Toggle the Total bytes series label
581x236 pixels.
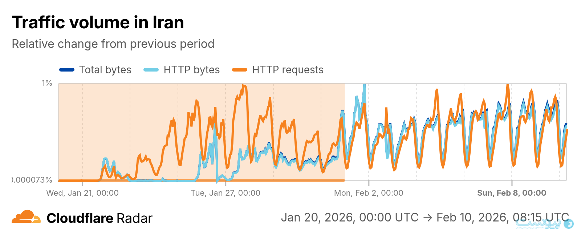click(x=105, y=70)
